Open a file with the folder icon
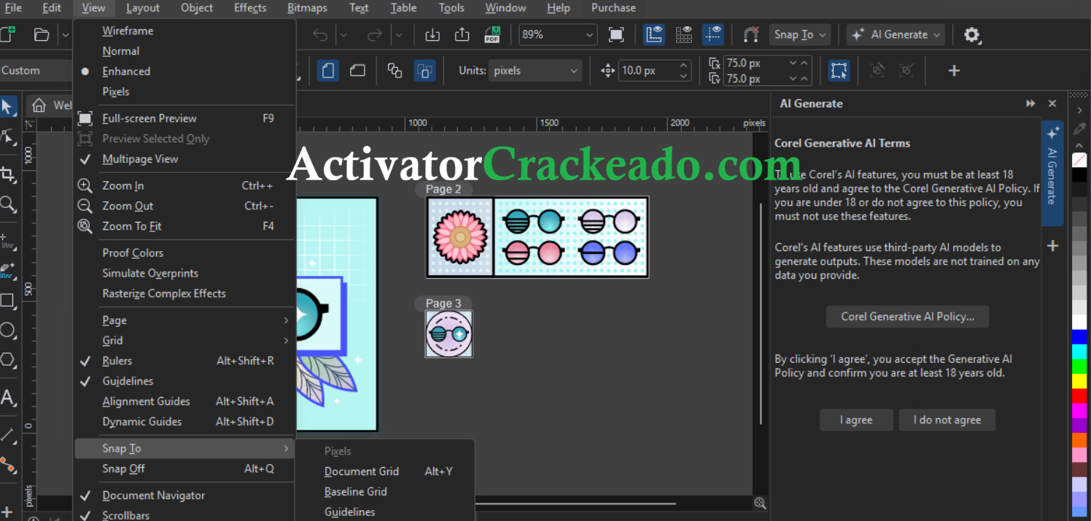The image size is (1091, 521). [x=42, y=34]
